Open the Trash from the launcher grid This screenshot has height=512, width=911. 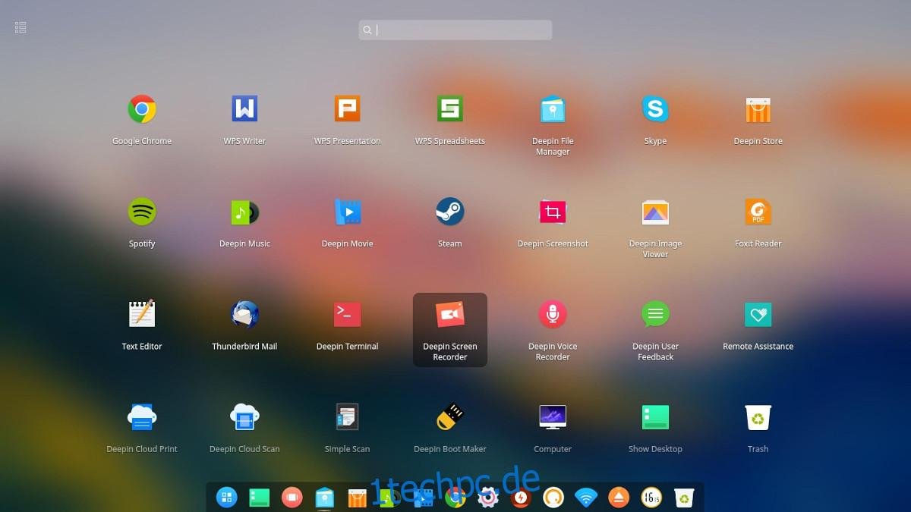[758, 416]
